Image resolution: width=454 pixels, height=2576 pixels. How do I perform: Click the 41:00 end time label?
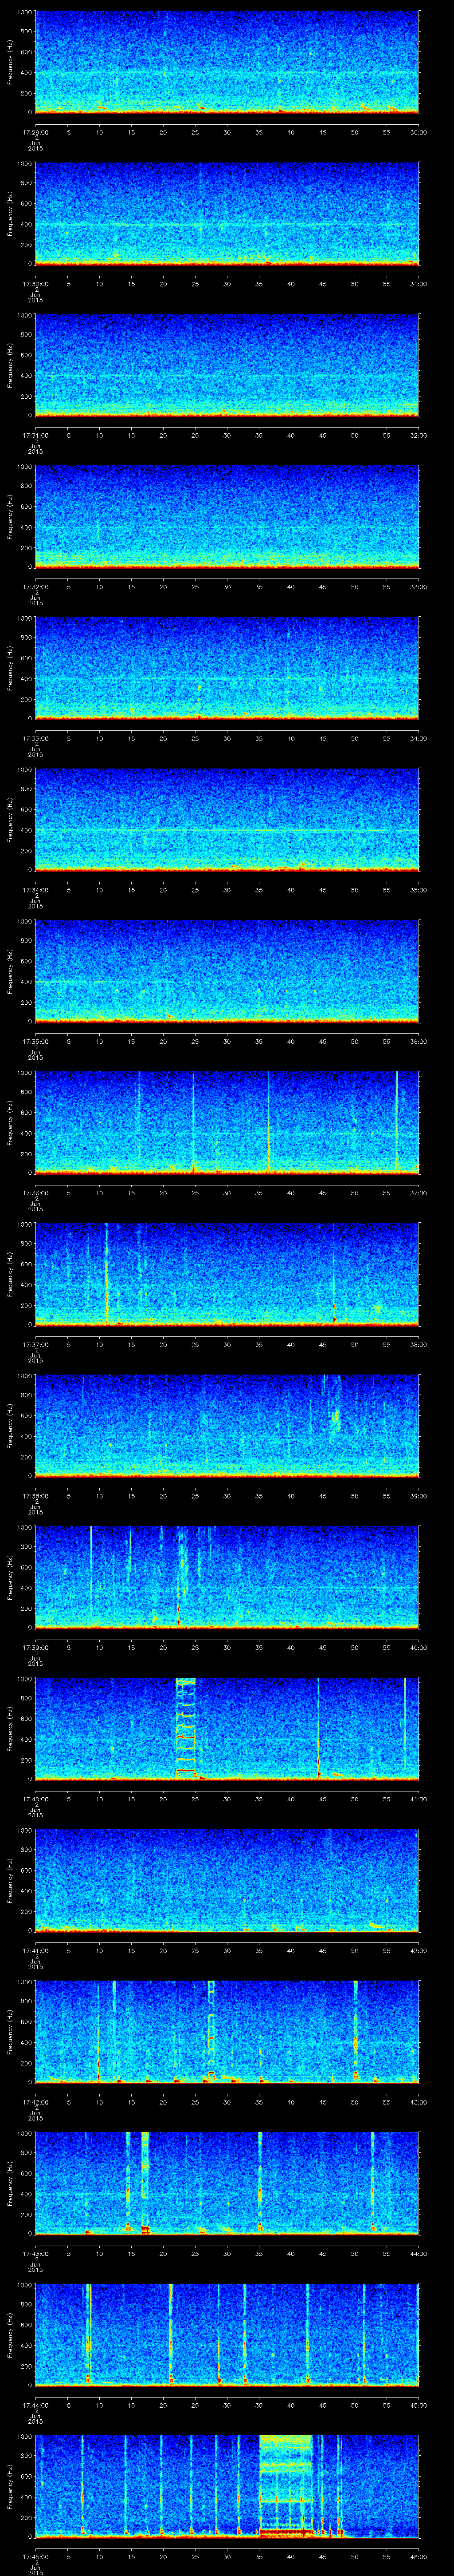pos(419,1799)
